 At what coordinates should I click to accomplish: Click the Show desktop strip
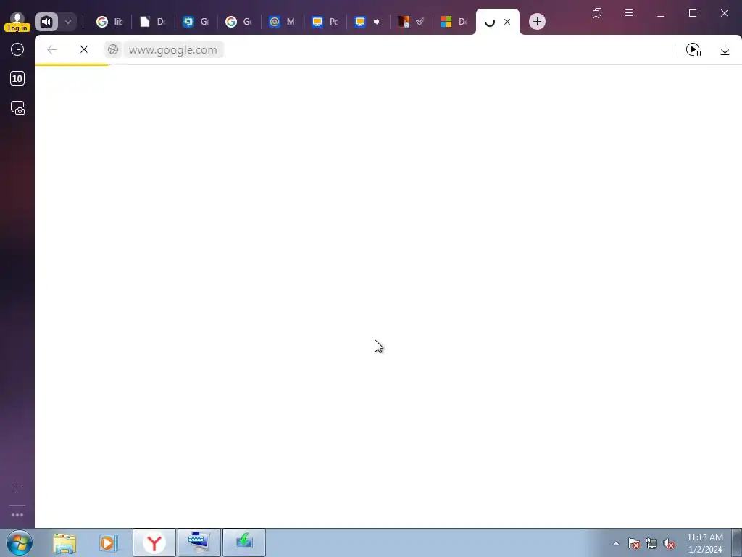pyautogui.click(x=737, y=542)
